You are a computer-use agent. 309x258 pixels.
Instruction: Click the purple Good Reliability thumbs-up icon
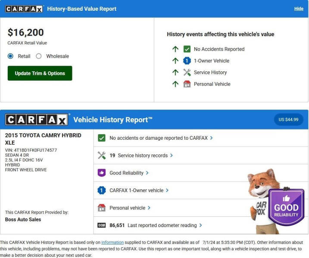[102, 173]
